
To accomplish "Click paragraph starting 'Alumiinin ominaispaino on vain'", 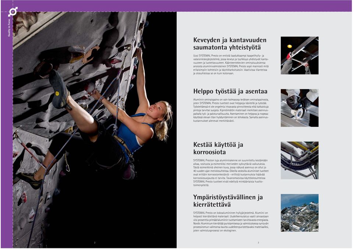I will point(231,110).
